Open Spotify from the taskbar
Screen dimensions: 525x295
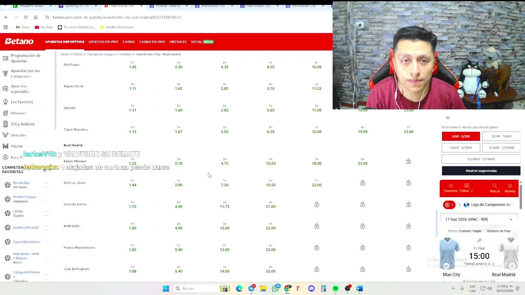(x=336, y=288)
